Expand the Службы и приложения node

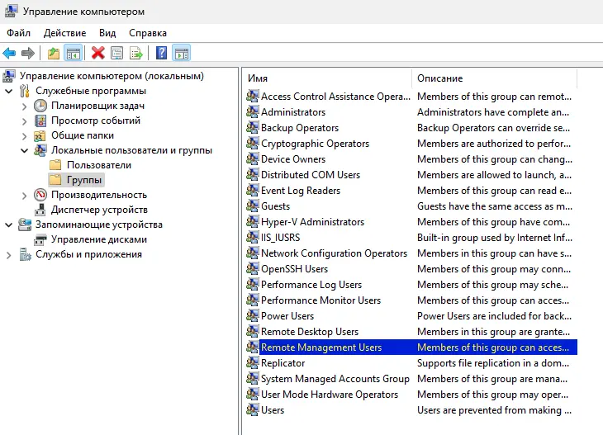coord(9,255)
